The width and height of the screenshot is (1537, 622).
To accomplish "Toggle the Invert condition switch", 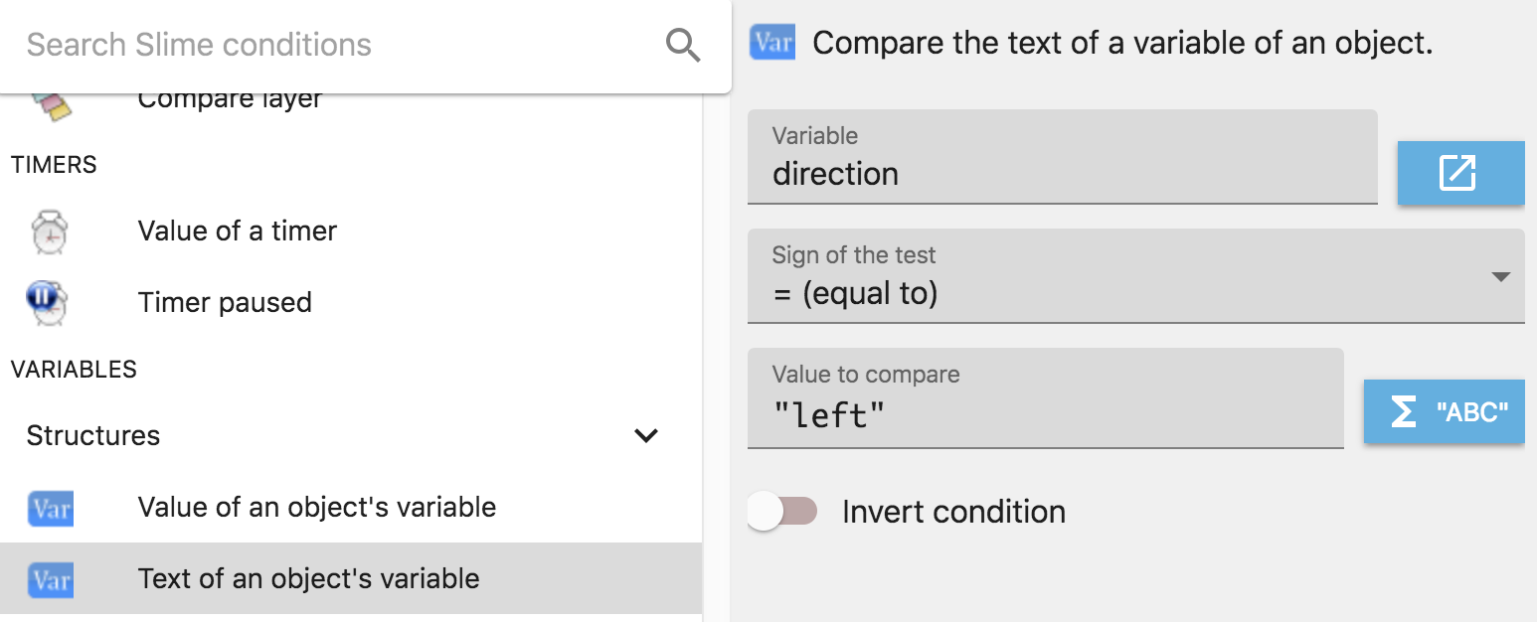I will 782,512.
